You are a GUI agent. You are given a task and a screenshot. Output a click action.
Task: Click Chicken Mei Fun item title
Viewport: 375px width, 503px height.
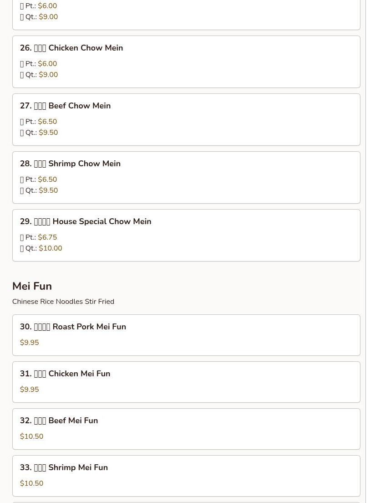click(x=65, y=374)
